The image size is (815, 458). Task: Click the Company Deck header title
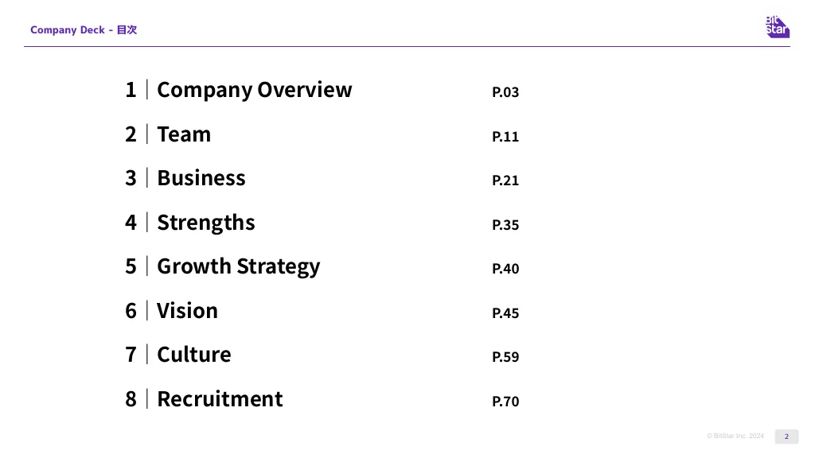point(84,29)
